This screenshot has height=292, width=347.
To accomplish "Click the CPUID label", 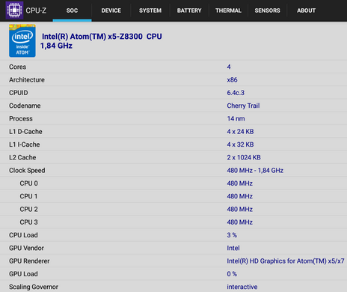I will coord(19,93).
